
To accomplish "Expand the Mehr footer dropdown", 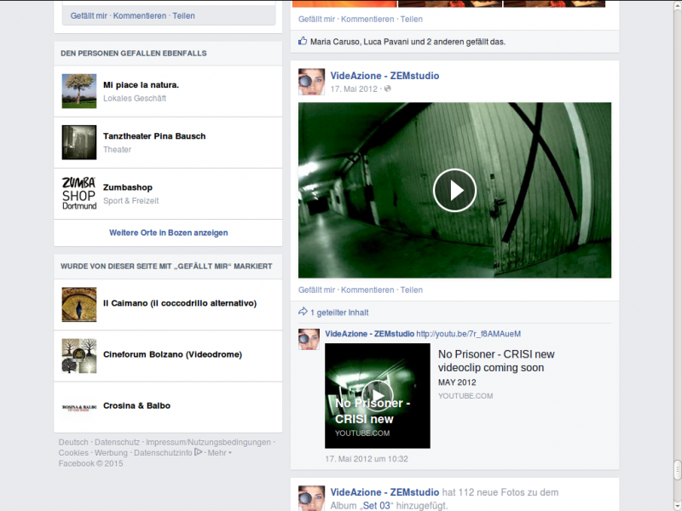I will [x=219, y=453].
